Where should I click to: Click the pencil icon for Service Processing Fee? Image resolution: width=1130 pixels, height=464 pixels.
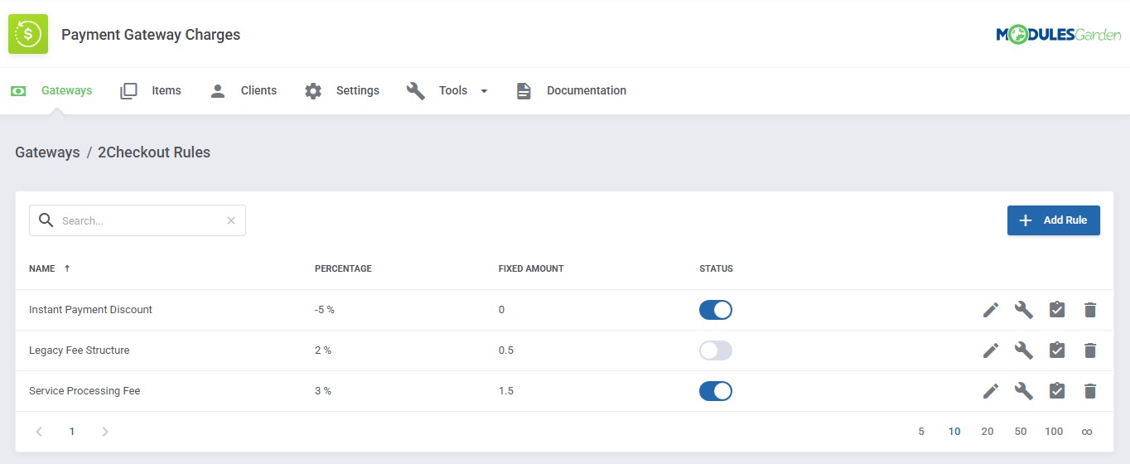tap(991, 391)
